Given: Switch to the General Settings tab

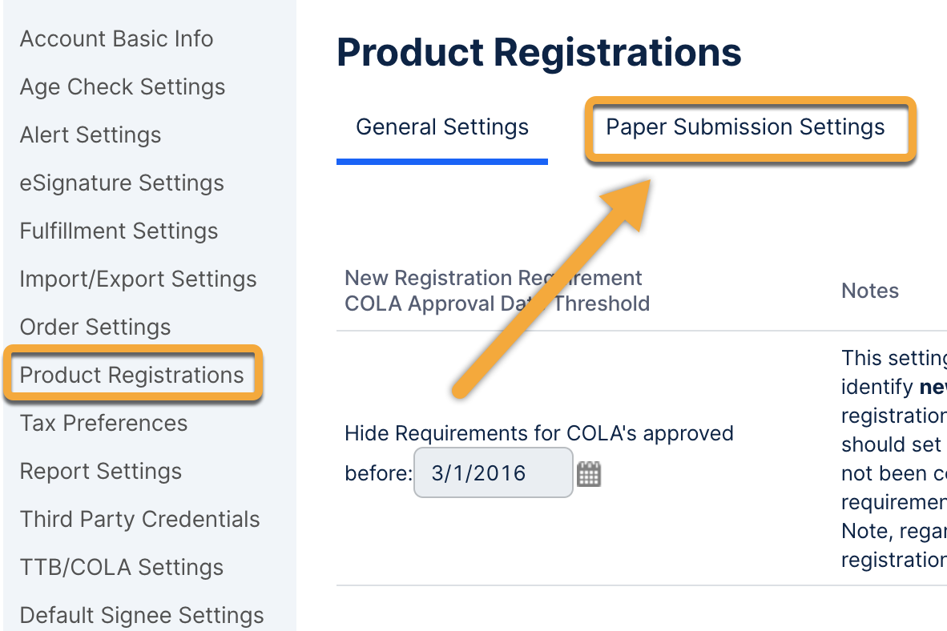Looking at the screenshot, I should pos(442,127).
